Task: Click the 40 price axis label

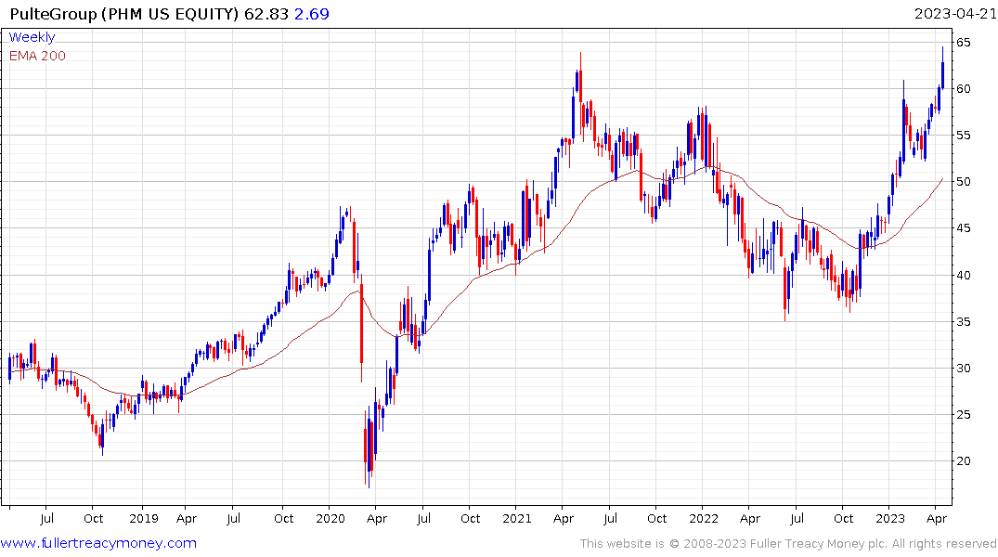Action: pos(963,276)
